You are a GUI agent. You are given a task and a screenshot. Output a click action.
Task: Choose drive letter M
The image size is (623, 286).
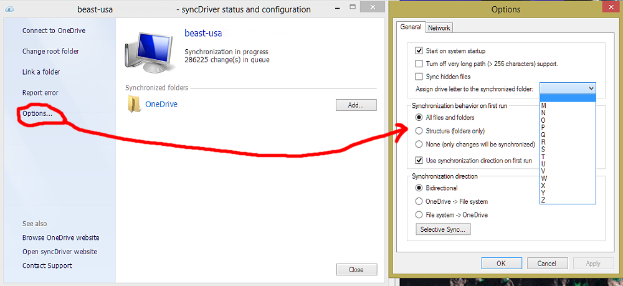tap(568, 106)
